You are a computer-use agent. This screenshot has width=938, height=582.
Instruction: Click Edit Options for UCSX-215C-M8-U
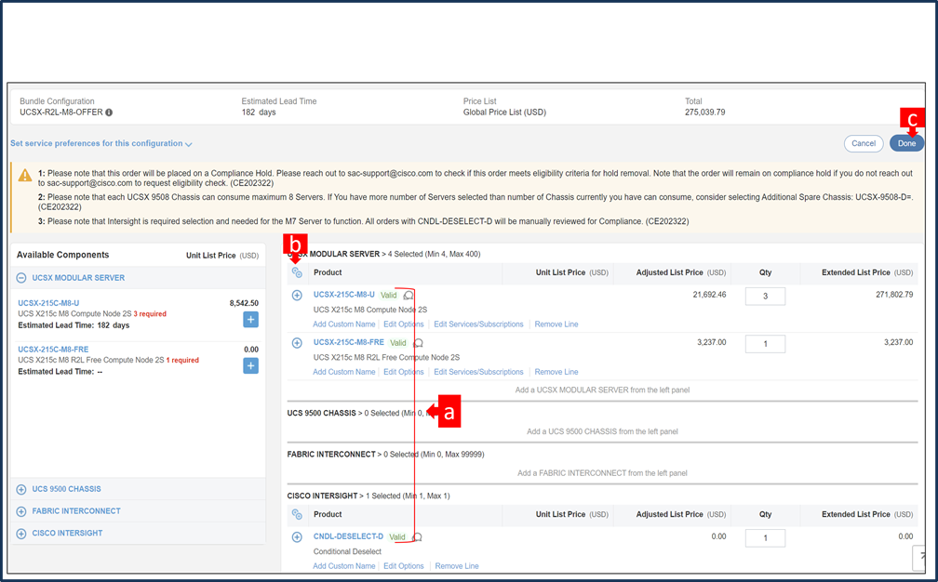click(x=404, y=324)
